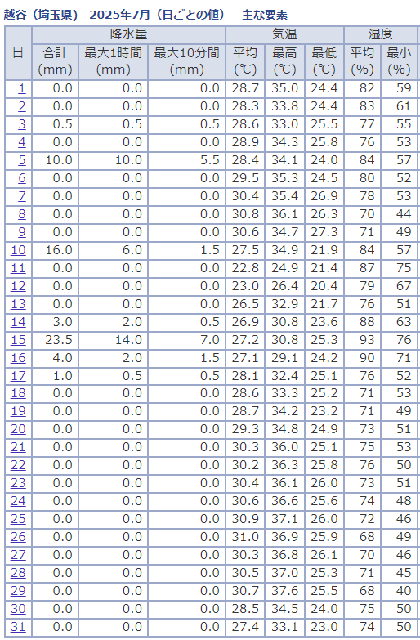
Task: Select the day 17 link
Action: [18, 376]
